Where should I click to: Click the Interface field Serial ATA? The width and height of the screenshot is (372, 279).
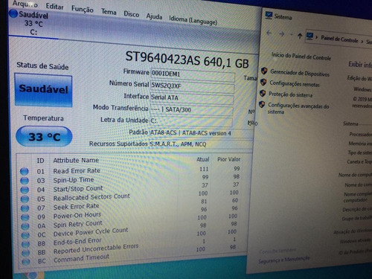(x=192, y=98)
